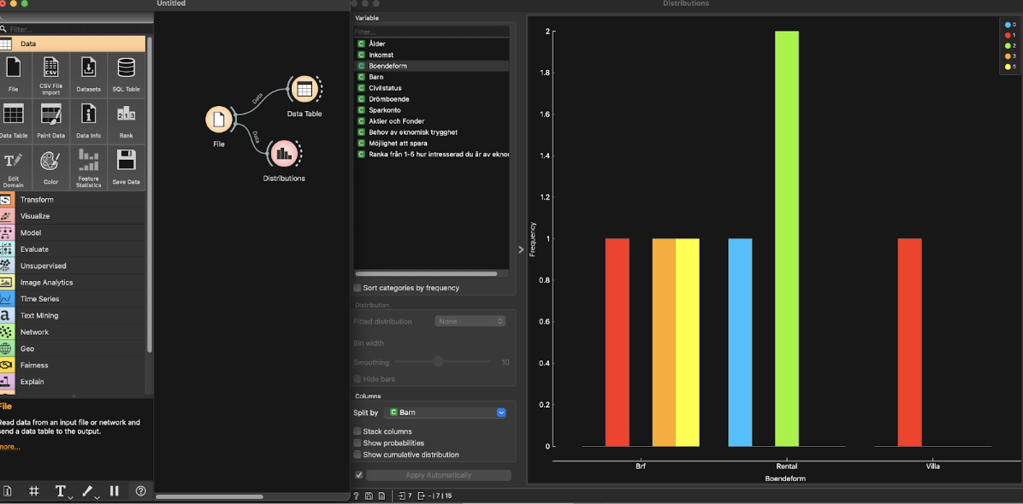Toggle the Hide bars checkbox
Screen dimensions: 1023x504
click(357, 378)
